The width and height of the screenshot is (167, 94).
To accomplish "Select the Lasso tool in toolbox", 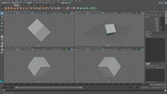I will [x=2, y=17].
